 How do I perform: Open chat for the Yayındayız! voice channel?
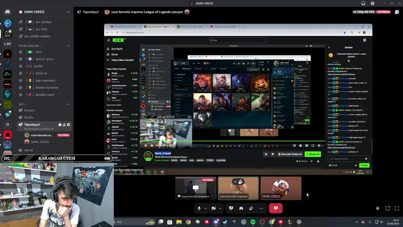(x=60, y=125)
